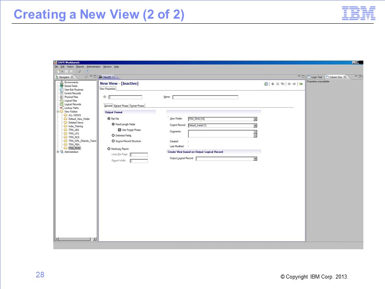The image size is (385, 289).
Task: Select the Flat File radio button
Action: point(109,118)
